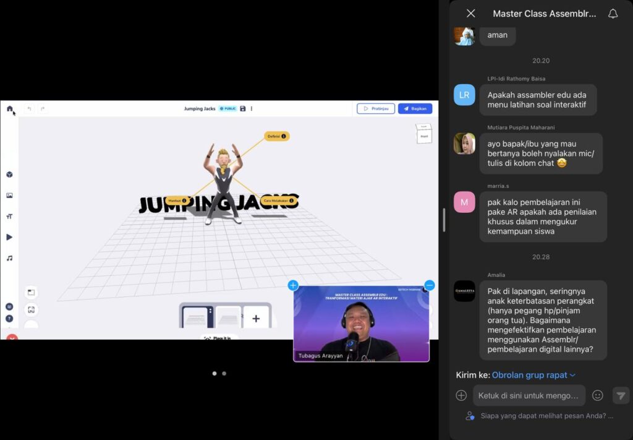
Task: Open the emoji picker in chat box
Action: 597,395
